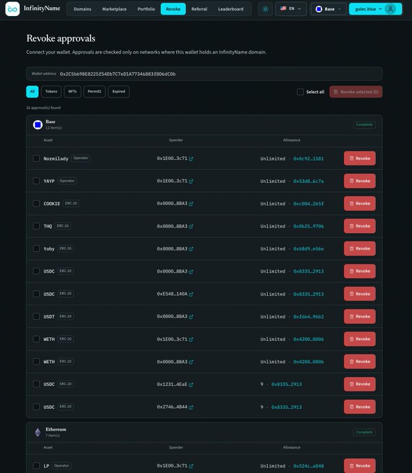Open token address link 0x53d8..6c7a
Viewport: 412px width, 473px height.
tap(308, 182)
